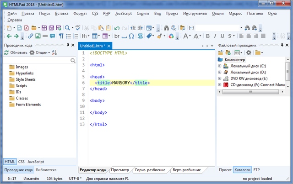293x184 pixels.
Task: Switch to the FTP tab
Action: click(x=256, y=170)
